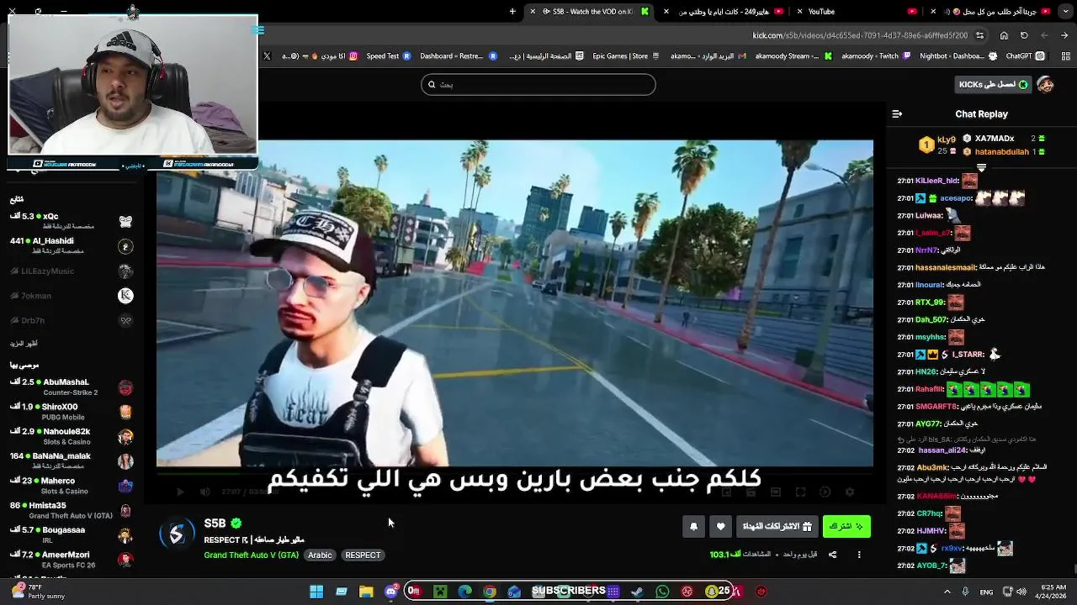1077x605 pixels.
Task: Open the Epic Games | Store bookmark
Action: click(x=626, y=56)
